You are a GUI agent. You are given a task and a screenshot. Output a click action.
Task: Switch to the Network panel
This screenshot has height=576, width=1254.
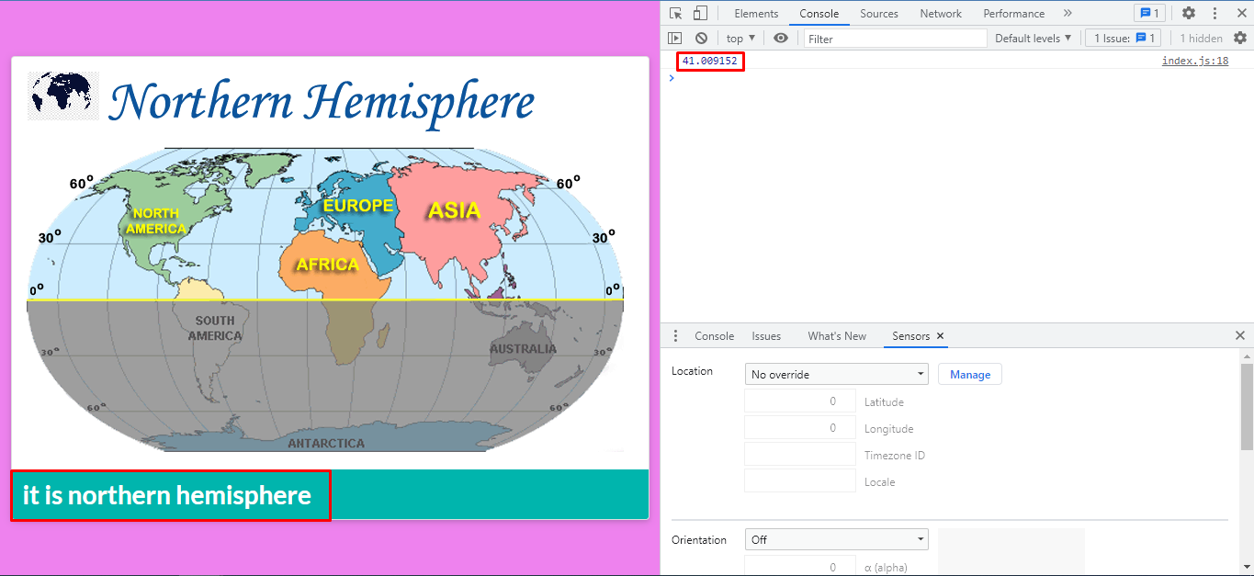click(x=940, y=13)
